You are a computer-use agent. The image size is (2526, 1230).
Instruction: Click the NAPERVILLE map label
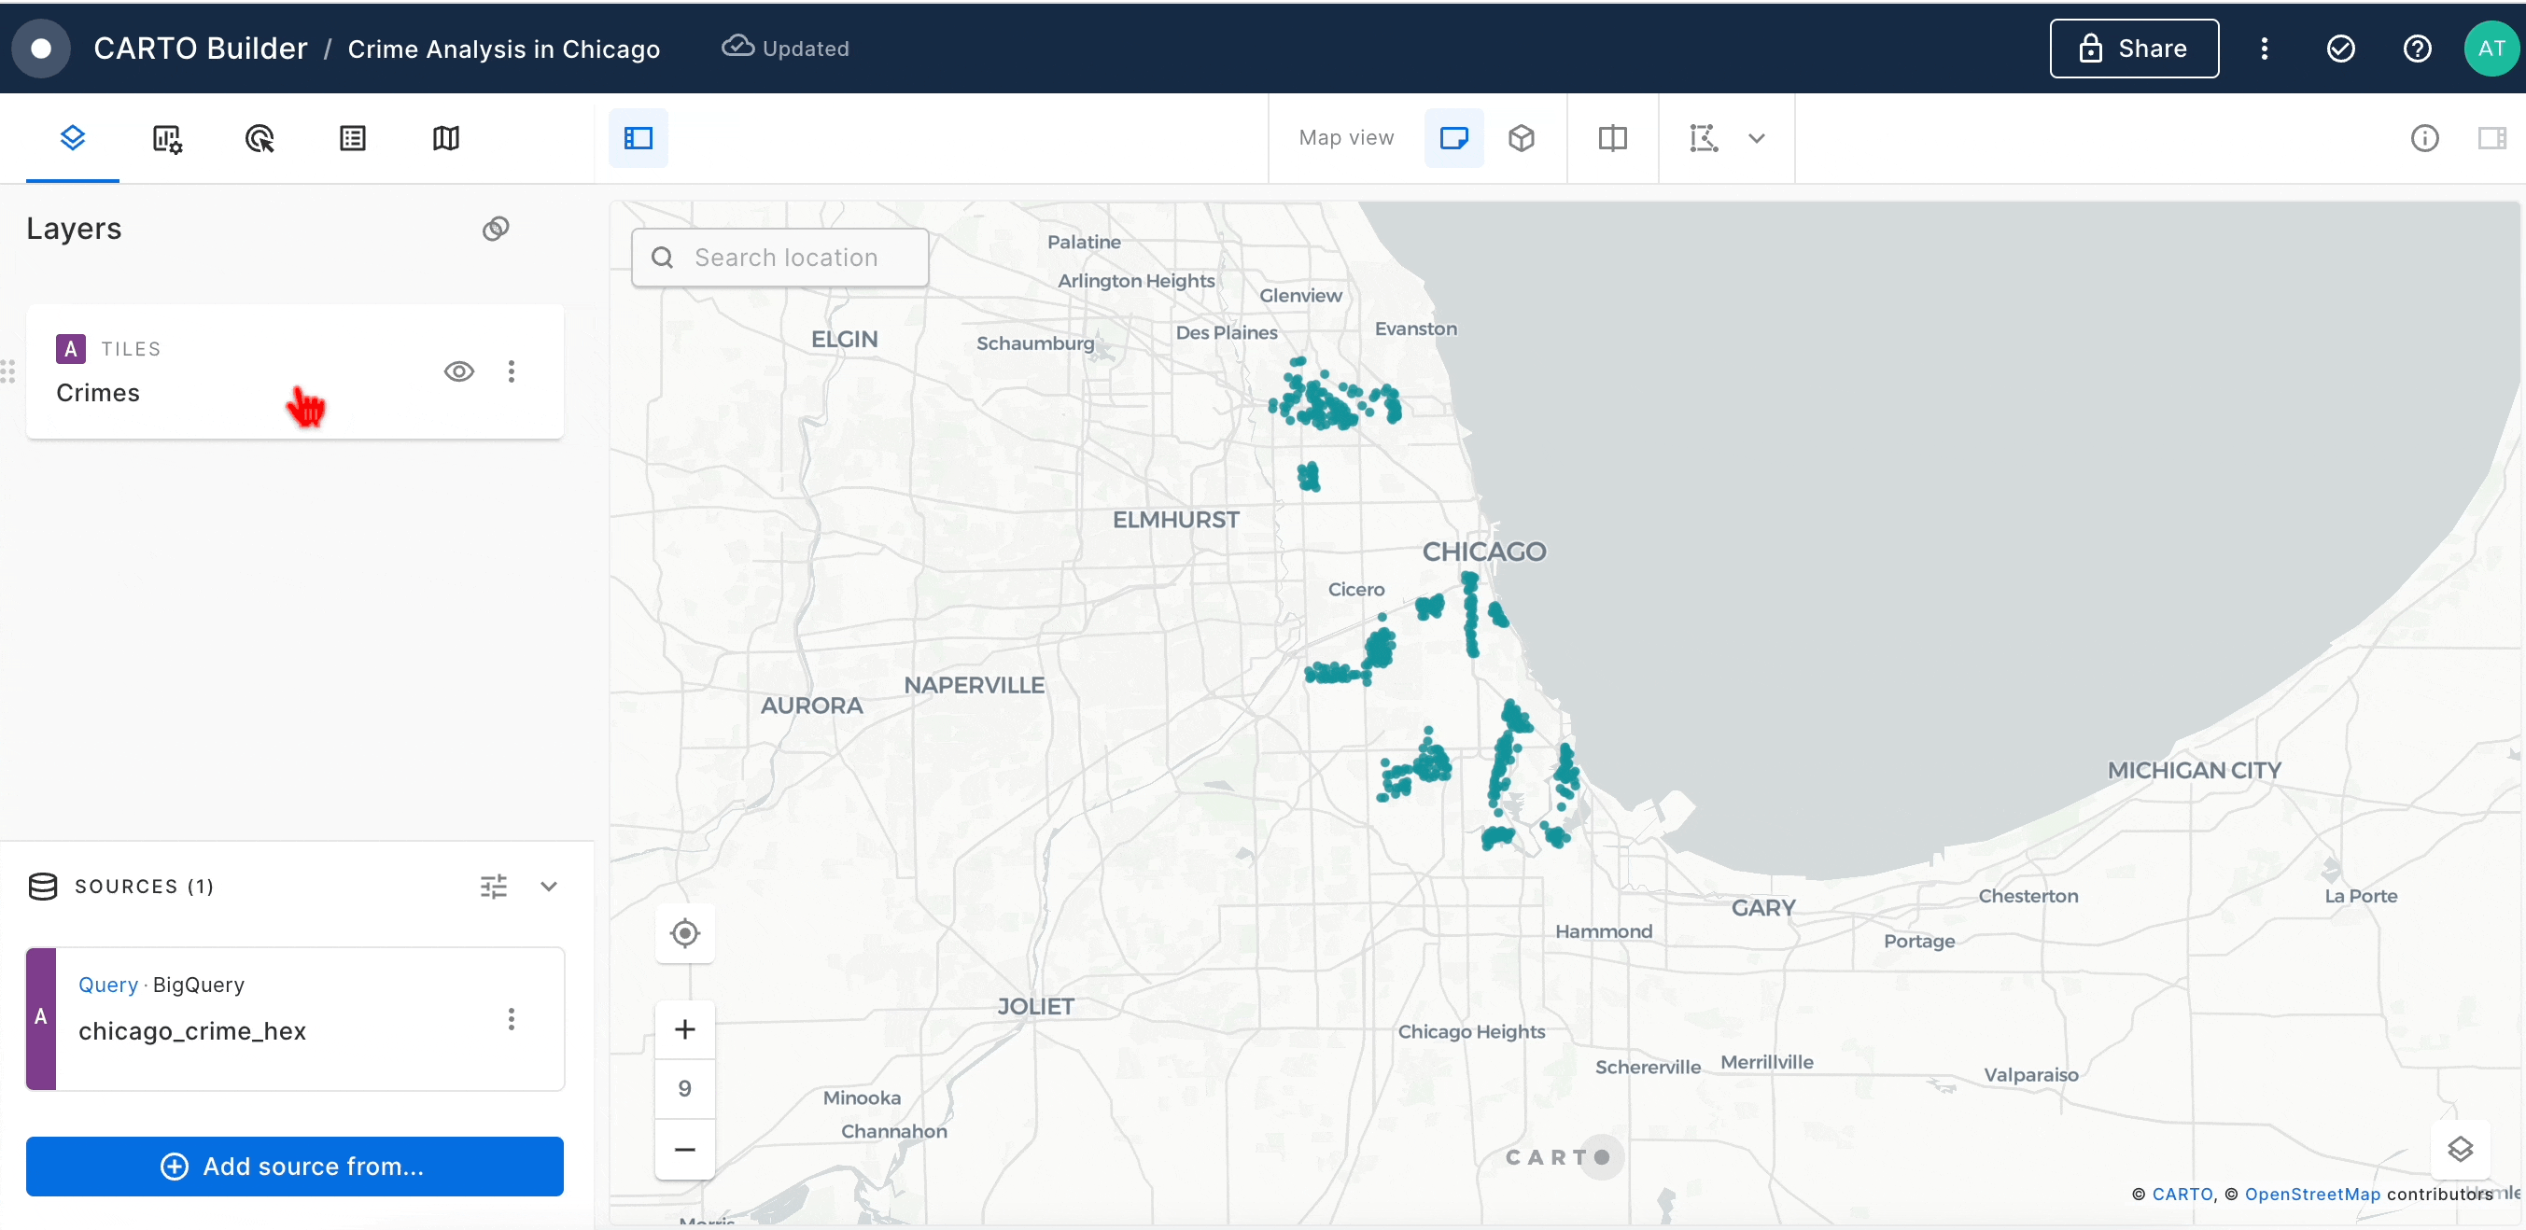pyautogui.click(x=974, y=685)
